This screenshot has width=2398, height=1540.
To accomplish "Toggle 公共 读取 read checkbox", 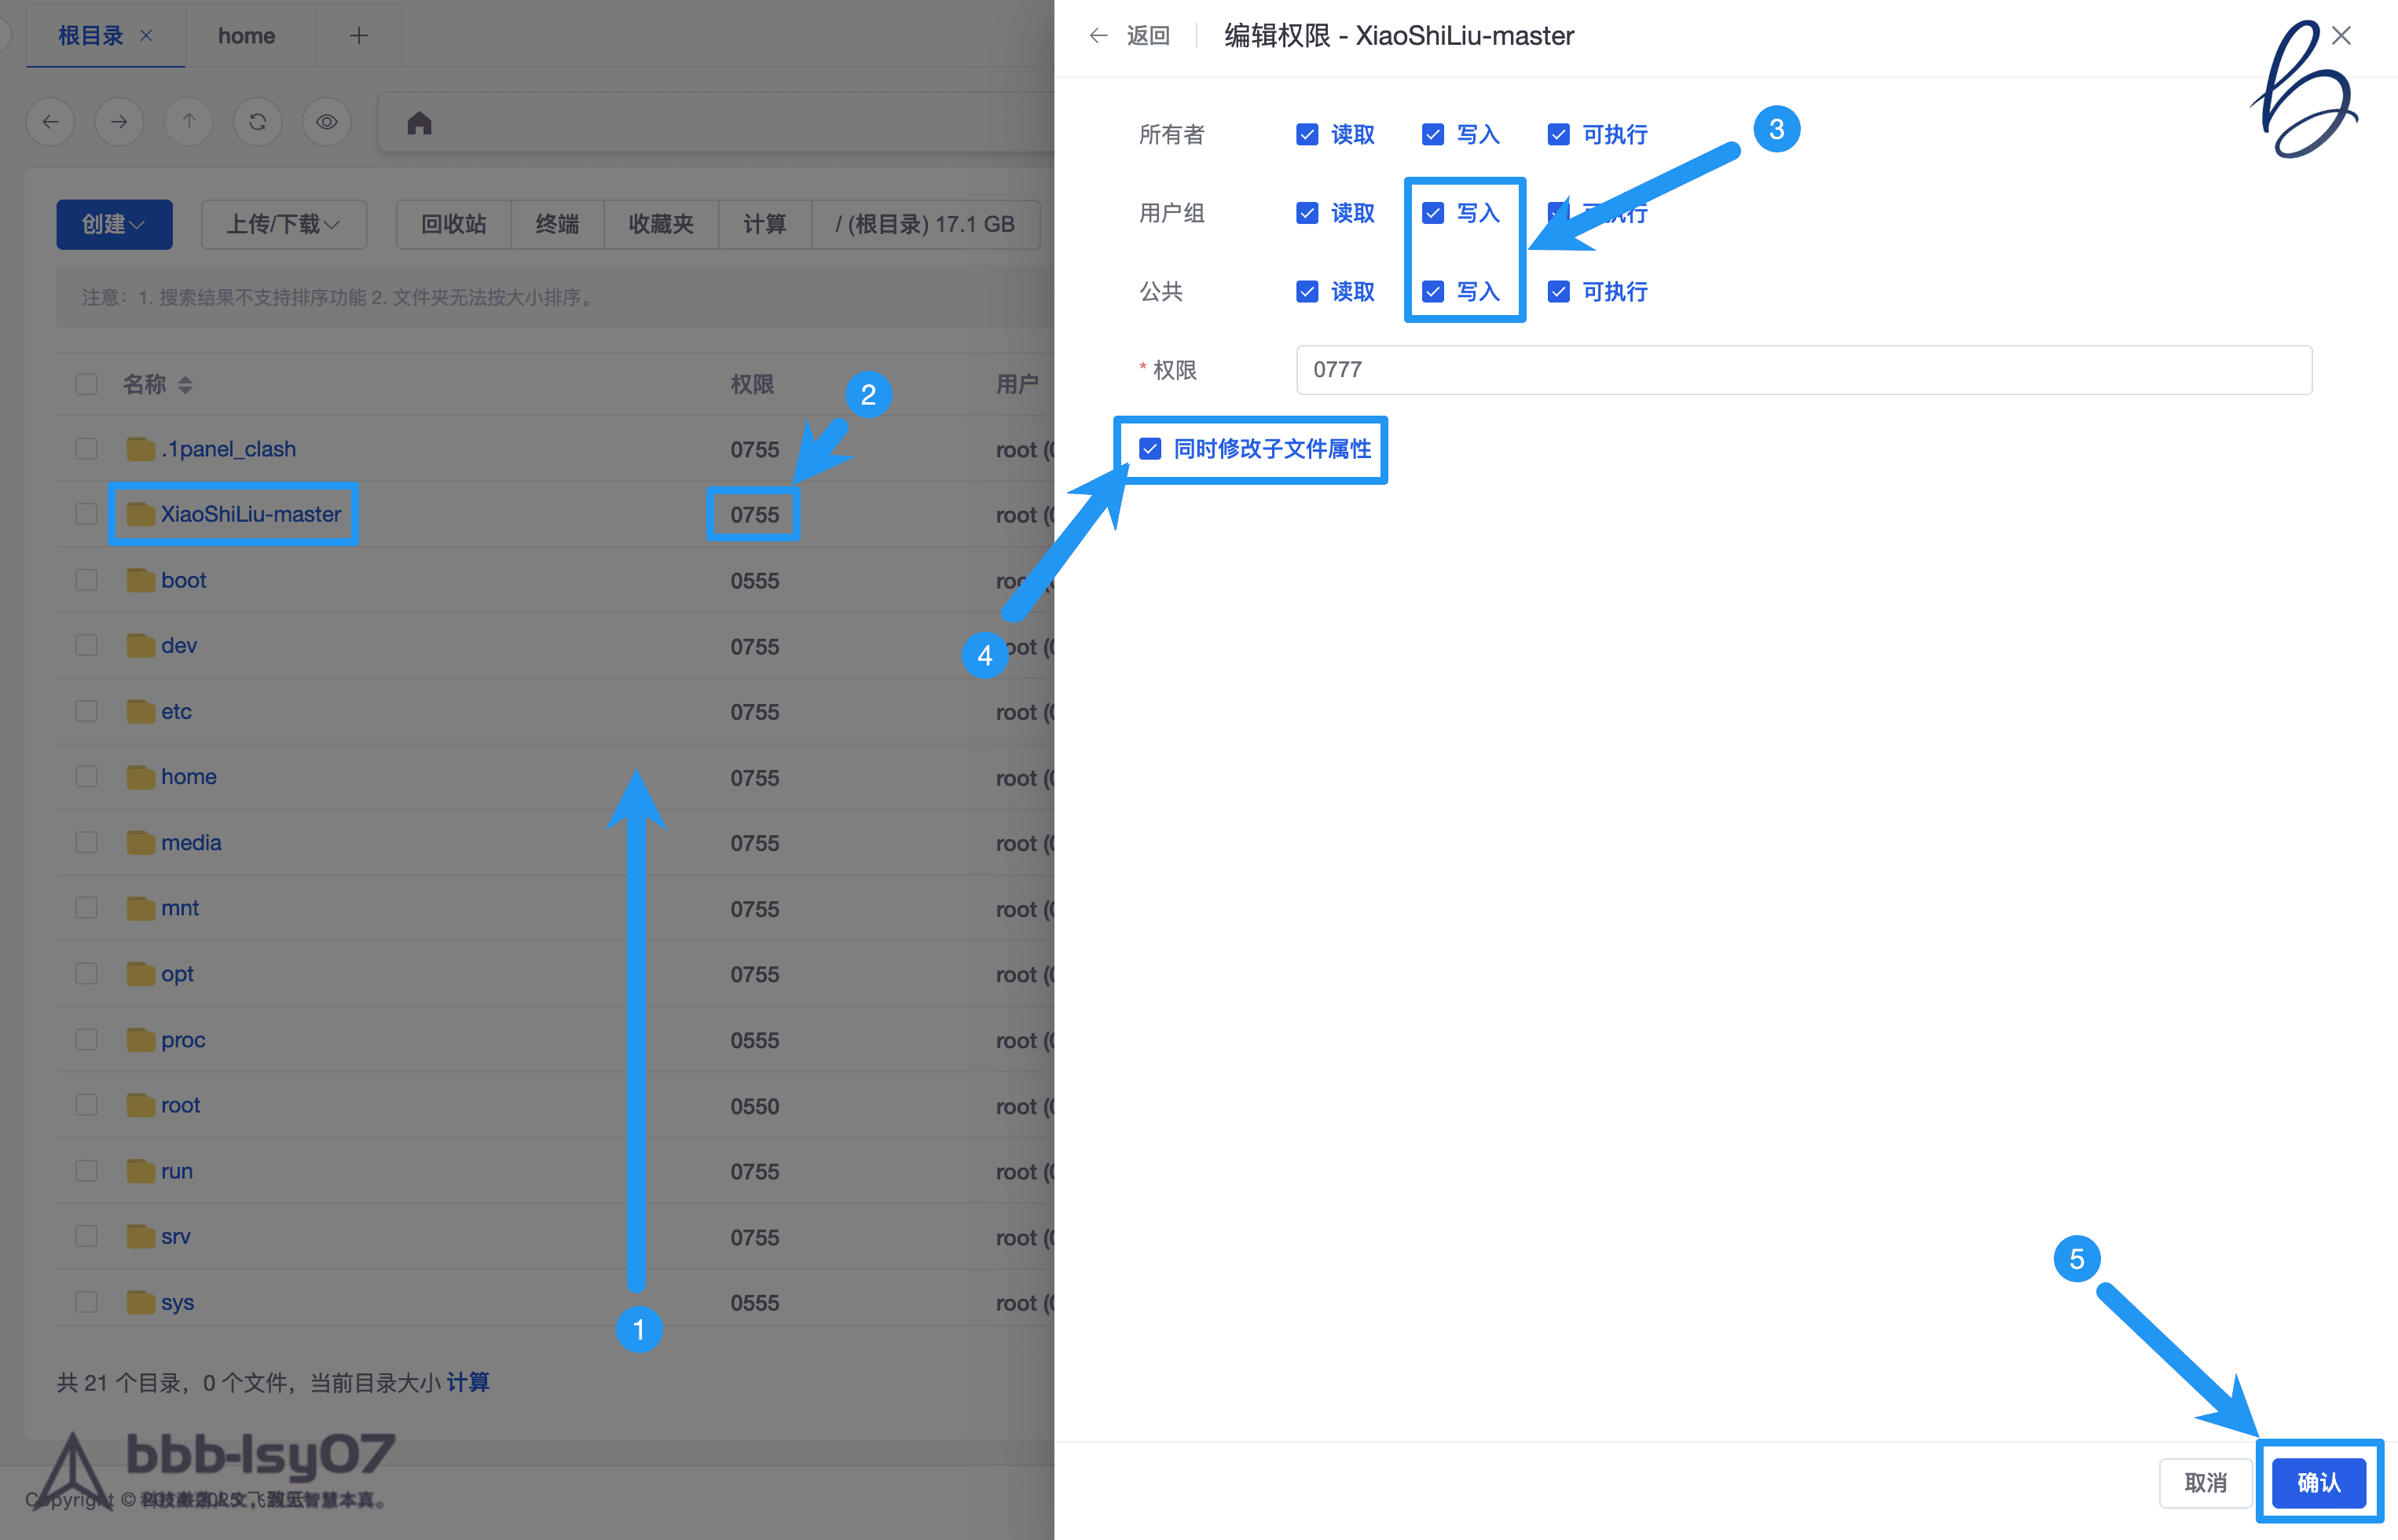I will click(1306, 292).
